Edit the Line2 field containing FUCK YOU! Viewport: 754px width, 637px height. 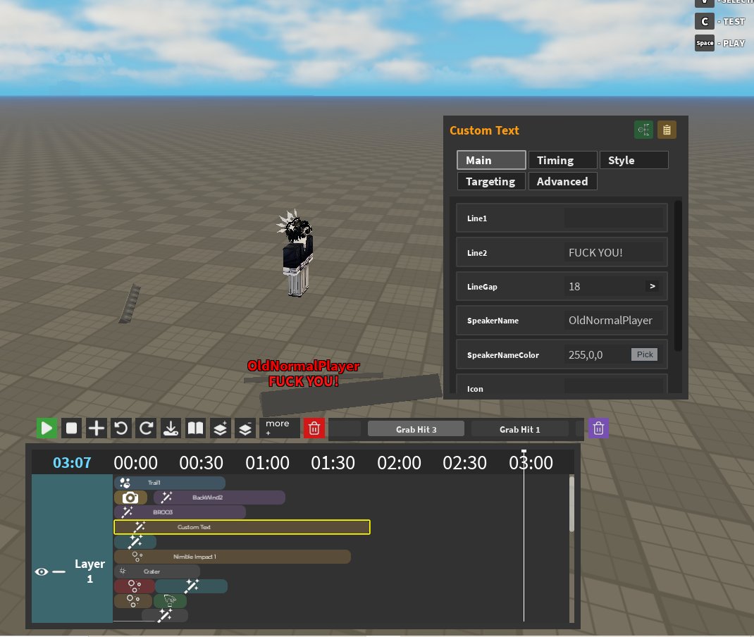614,252
